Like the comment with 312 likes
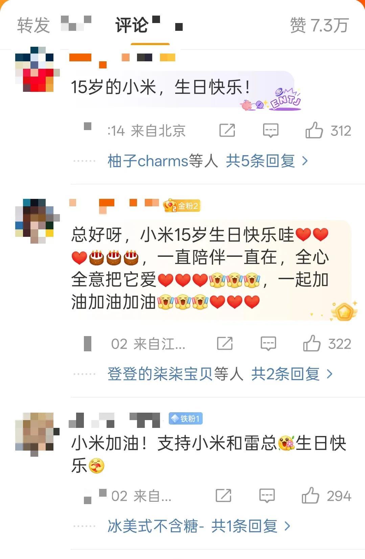 314,130
